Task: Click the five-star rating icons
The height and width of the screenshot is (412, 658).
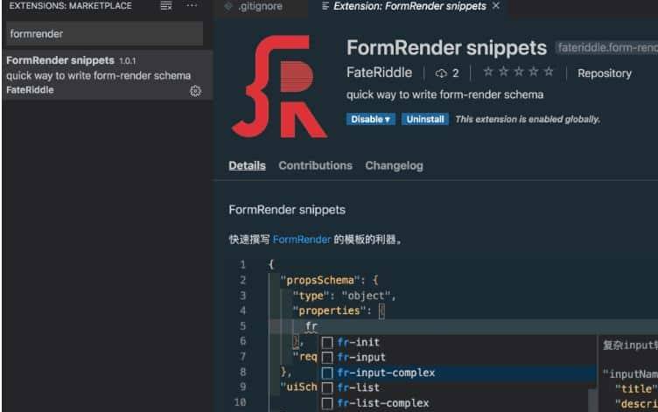Action: (x=518, y=73)
